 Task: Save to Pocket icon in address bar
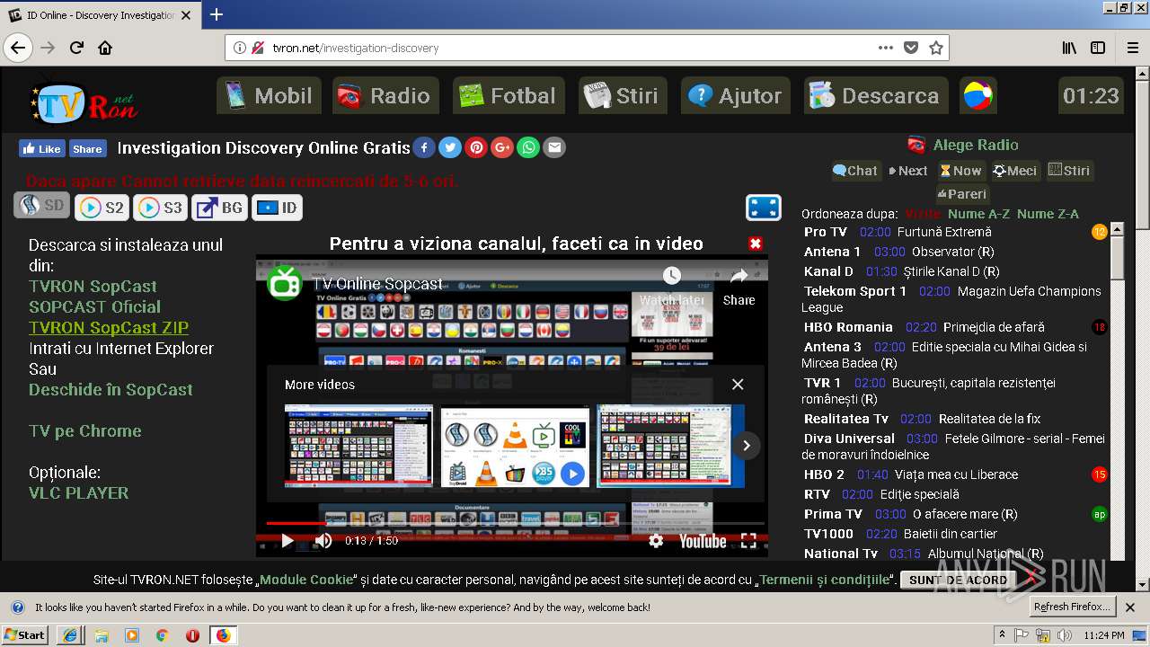click(911, 48)
